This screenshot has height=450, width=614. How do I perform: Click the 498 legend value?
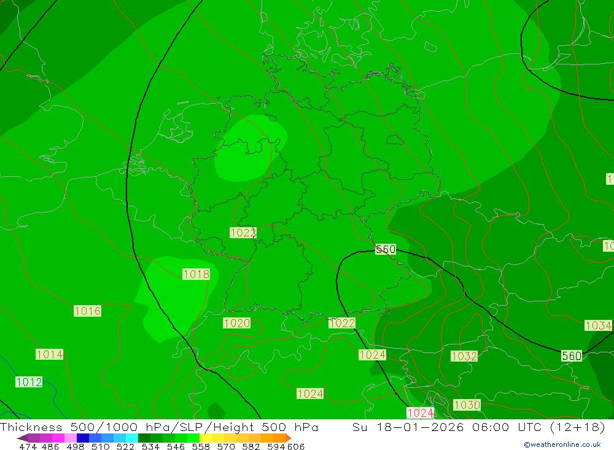pyautogui.click(x=75, y=446)
